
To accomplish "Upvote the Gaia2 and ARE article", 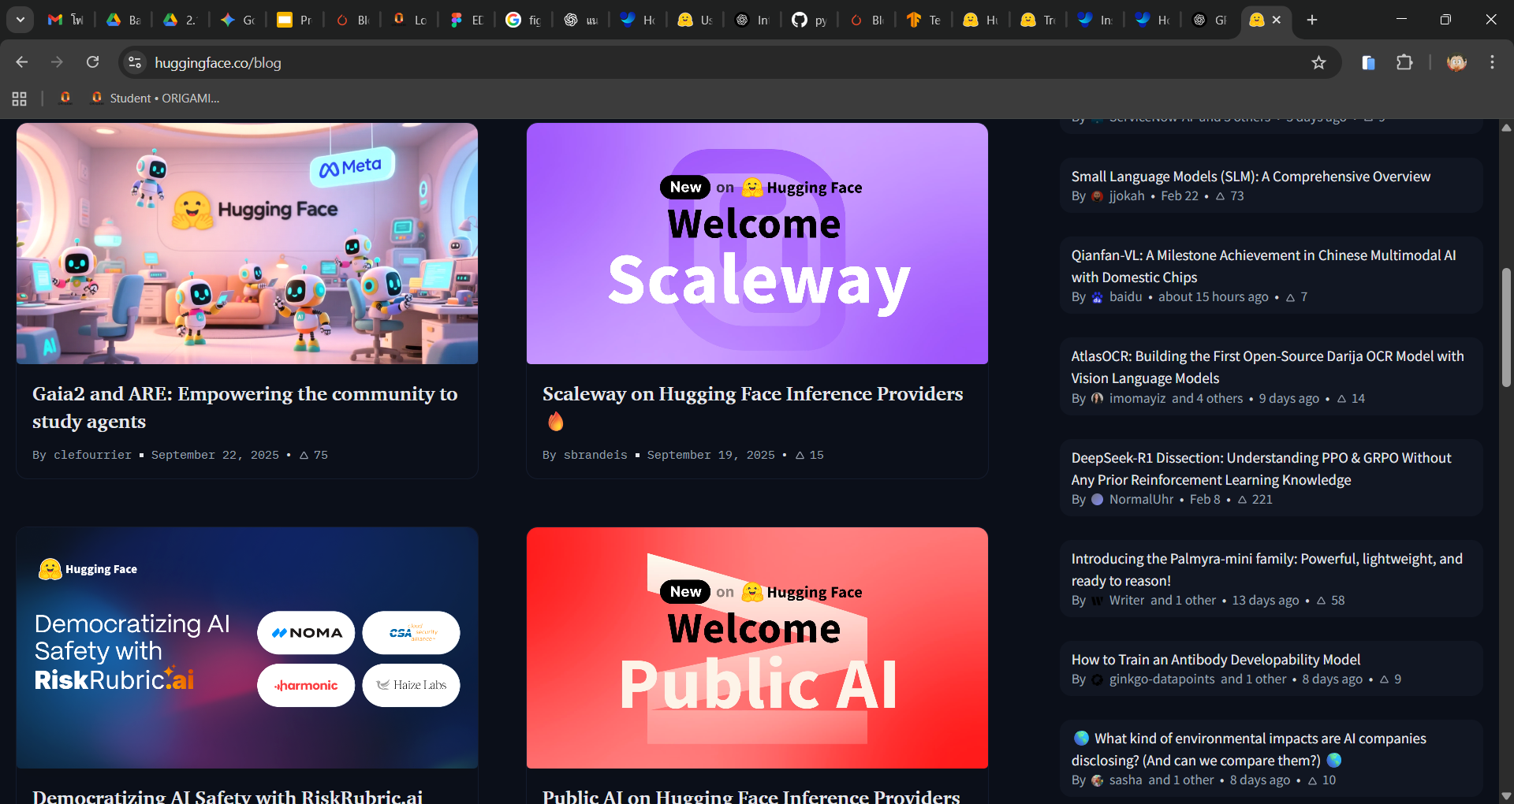I will (305, 456).
